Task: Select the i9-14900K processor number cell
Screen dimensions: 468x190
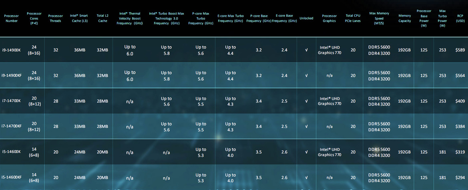Action: (12, 50)
